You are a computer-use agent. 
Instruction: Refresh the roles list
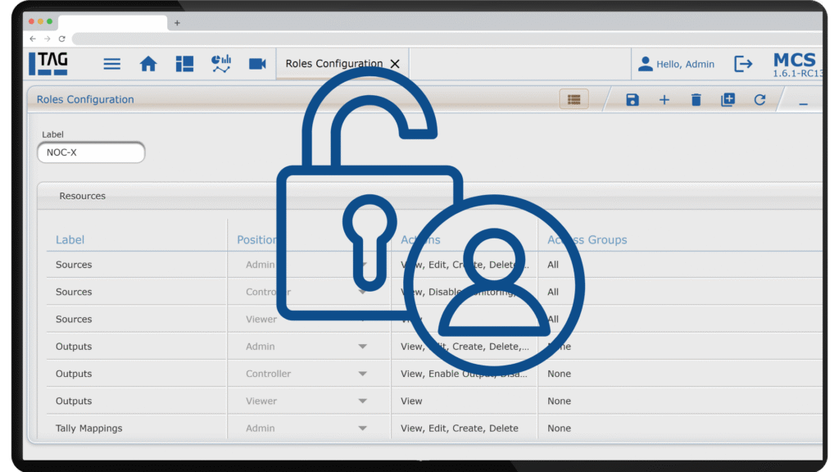click(759, 99)
